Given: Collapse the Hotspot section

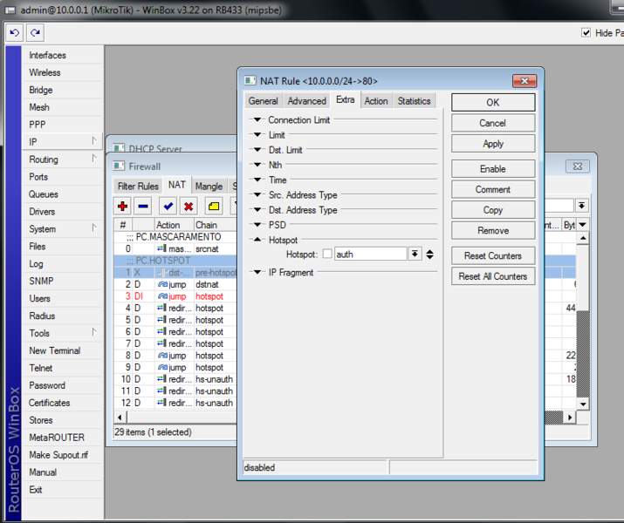Looking at the screenshot, I should click(x=257, y=239).
